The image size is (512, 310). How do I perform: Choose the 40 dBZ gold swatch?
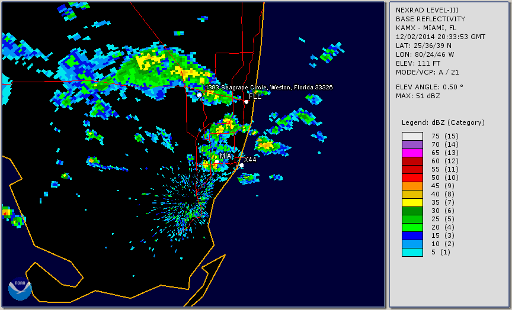point(412,194)
